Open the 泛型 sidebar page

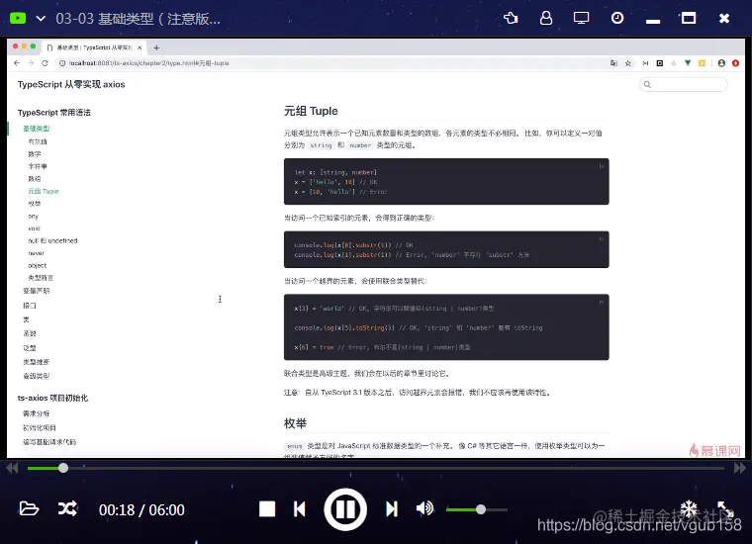point(30,348)
